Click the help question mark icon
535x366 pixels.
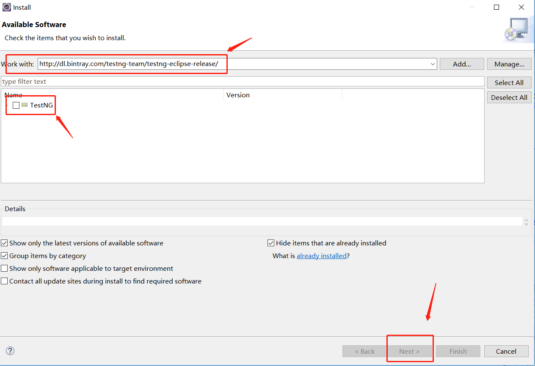(x=10, y=351)
